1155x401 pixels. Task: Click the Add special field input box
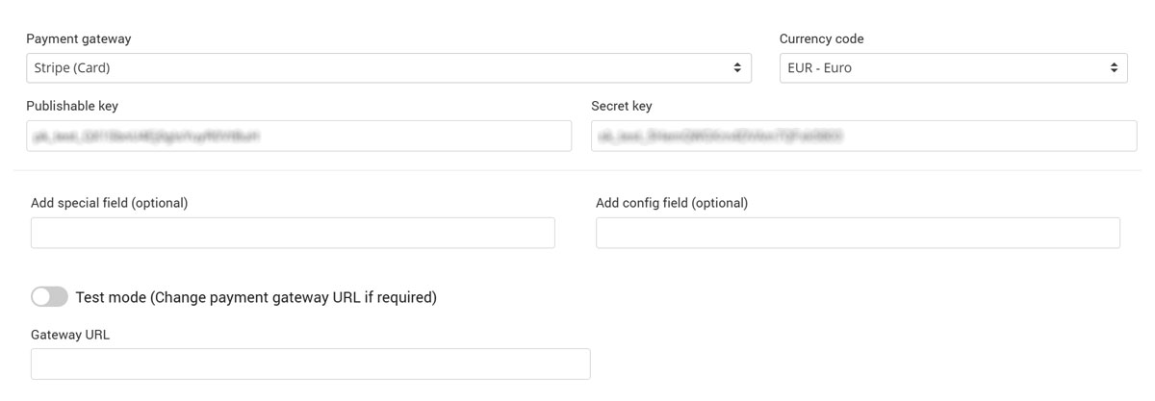pos(293,233)
